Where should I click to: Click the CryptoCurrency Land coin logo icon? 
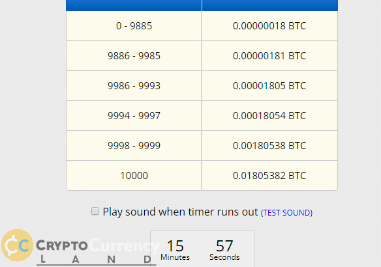click(17, 245)
